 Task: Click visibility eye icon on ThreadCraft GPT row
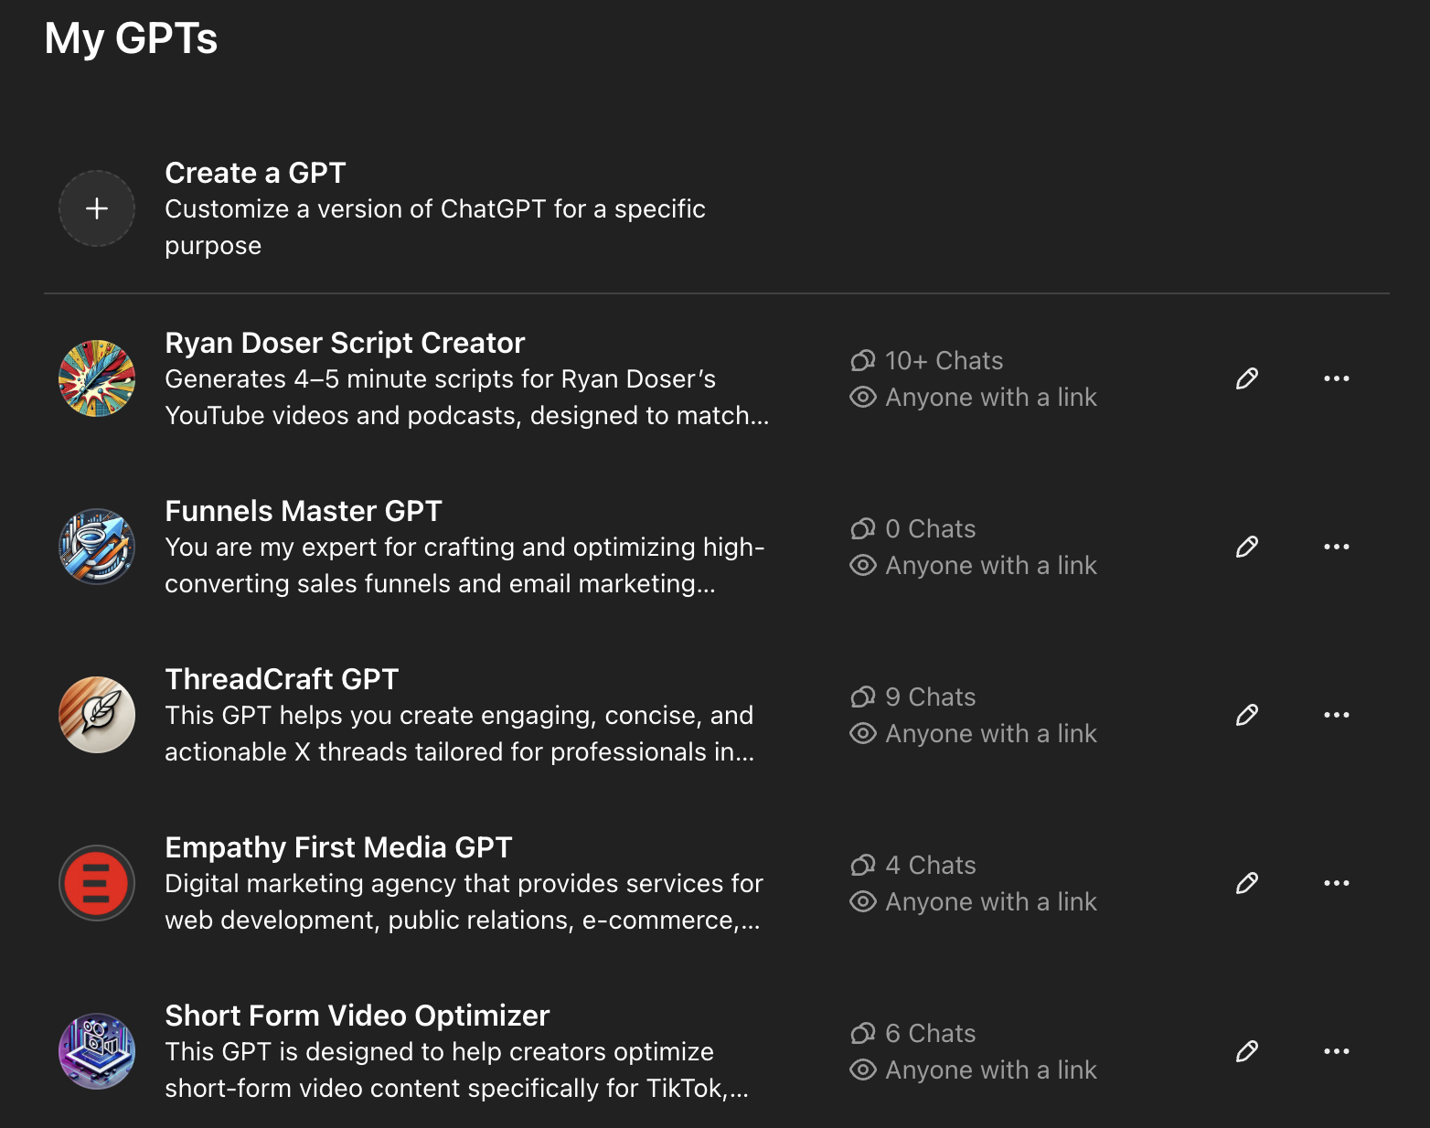tap(863, 734)
